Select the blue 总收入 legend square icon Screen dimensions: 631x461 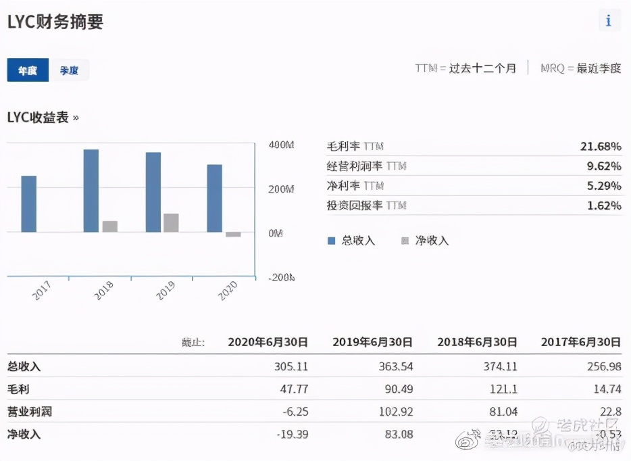tap(331, 241)
